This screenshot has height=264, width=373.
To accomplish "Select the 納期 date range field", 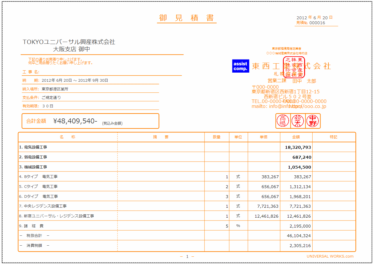I will coord(75,81).
